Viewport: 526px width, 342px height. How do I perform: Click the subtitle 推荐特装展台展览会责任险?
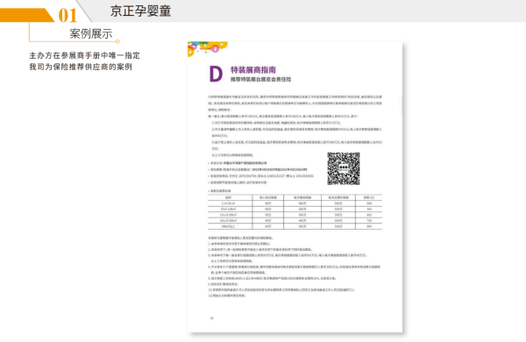click(260, 79)
